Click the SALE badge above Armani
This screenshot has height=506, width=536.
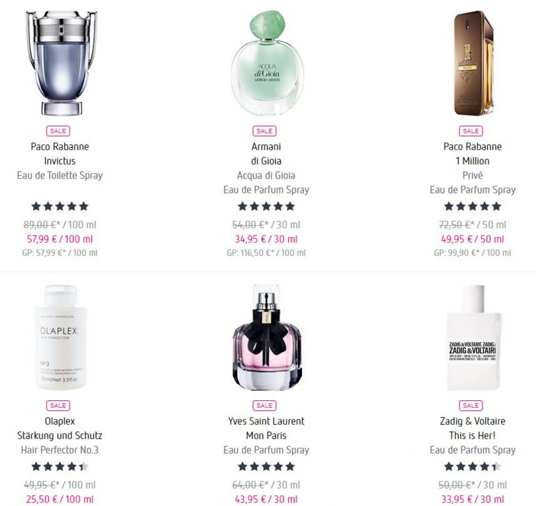tap(264, 131)
